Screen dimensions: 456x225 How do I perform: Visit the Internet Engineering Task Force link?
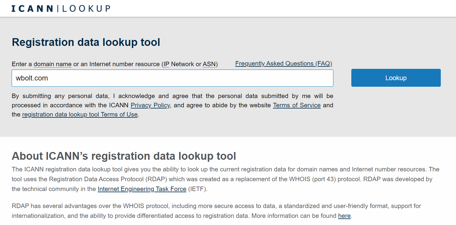coord(142,189)
